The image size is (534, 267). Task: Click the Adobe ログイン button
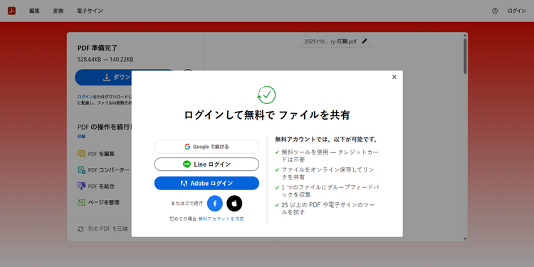[206, 183]
